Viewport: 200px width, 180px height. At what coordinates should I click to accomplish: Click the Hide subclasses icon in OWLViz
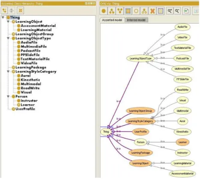144,11
